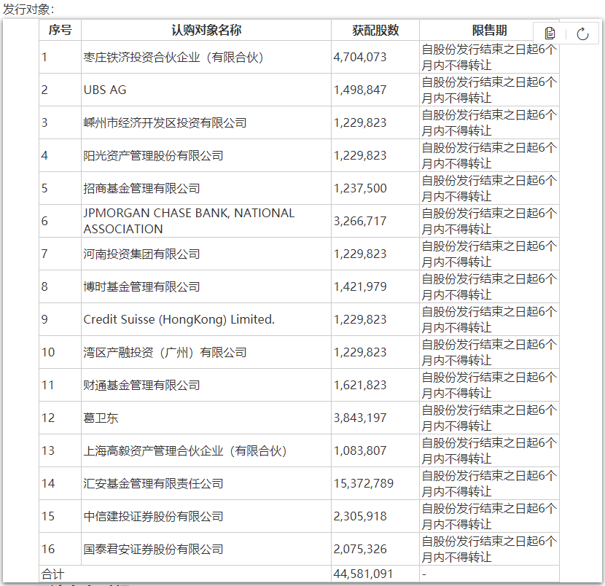Click the cell 阳光资产管理股份有限公司
This screenshot has height=586, width=605.
[206, 155]
